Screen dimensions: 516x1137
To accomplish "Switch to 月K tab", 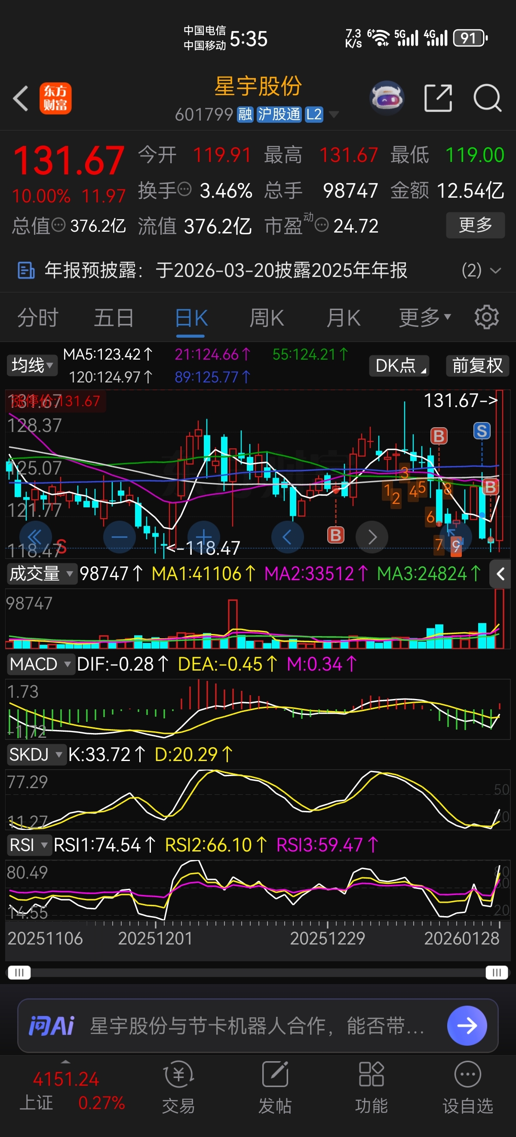I will point(344,317).
